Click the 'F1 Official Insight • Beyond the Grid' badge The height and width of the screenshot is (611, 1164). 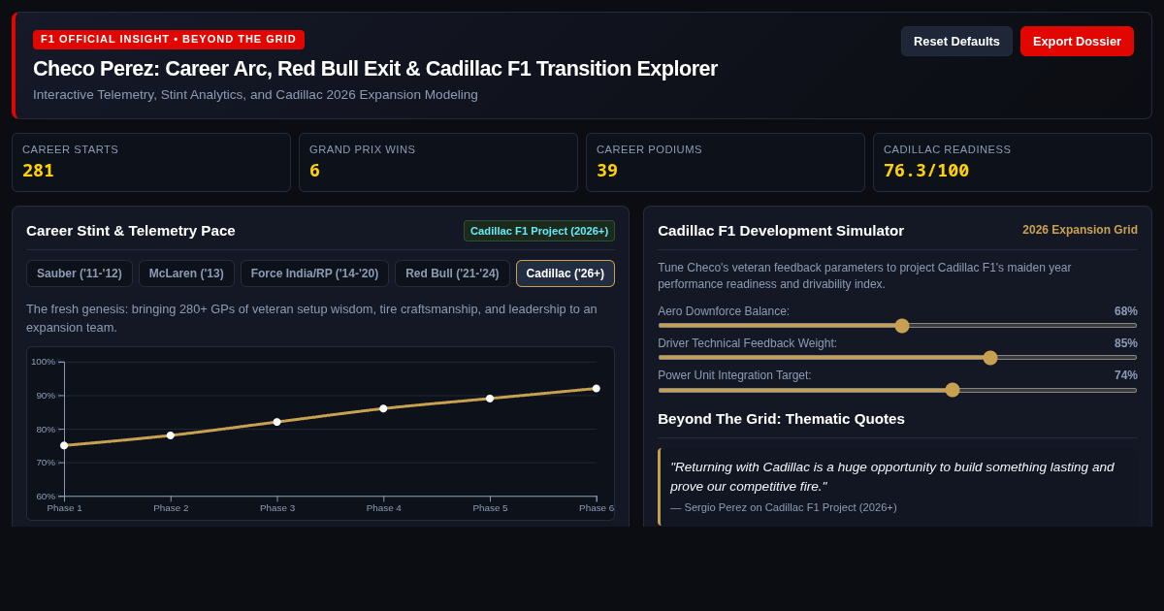coord(169,40)
